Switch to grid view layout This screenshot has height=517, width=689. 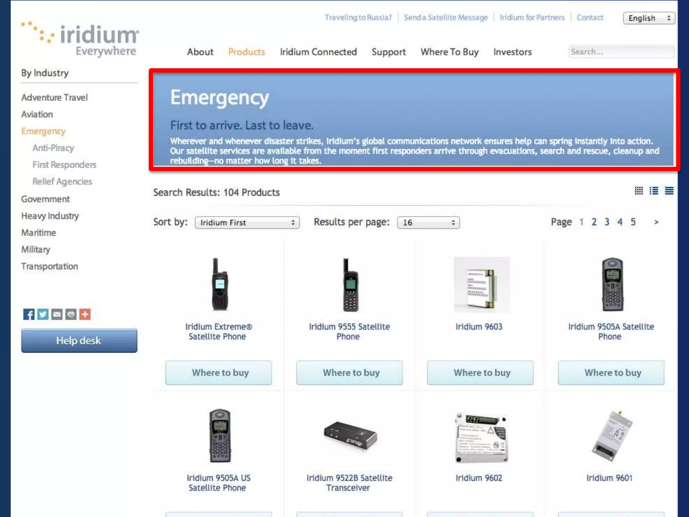tap(639, 191)
